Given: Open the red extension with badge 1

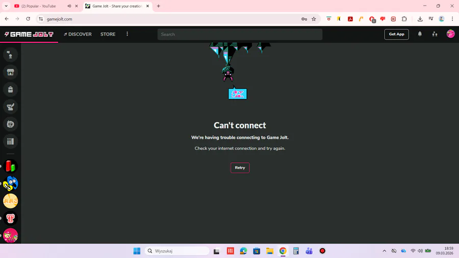Looking at the screenshot, I should click(x=372, y=19).
